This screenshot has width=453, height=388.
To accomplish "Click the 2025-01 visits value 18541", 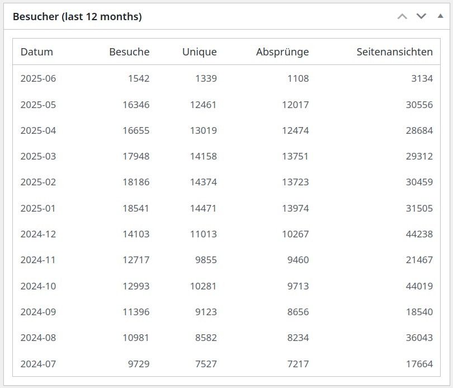I will click(x=136, y=208).
